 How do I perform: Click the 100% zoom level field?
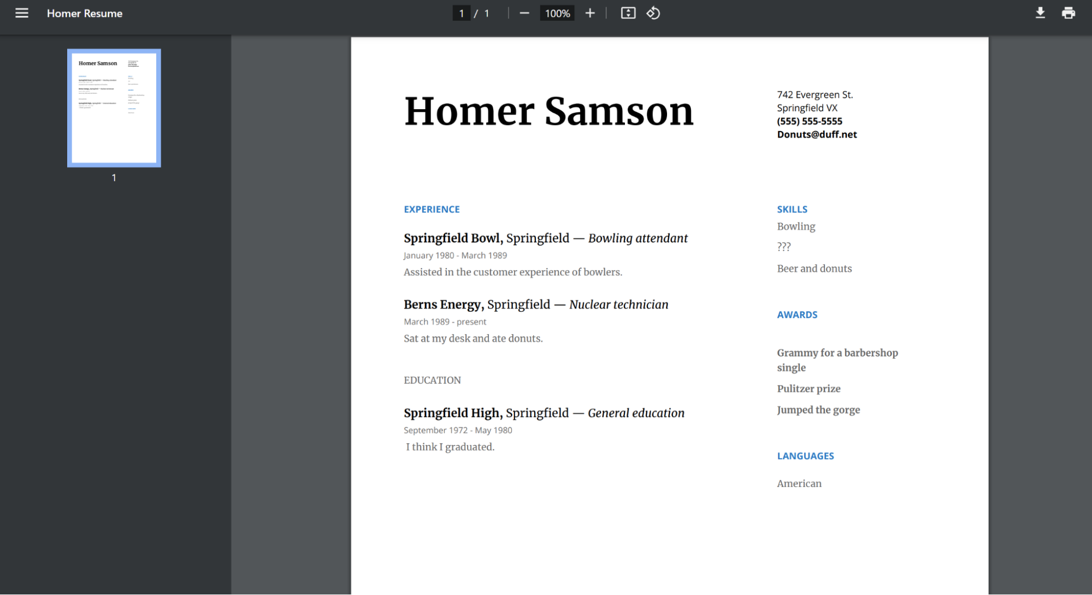pos(557,13)
